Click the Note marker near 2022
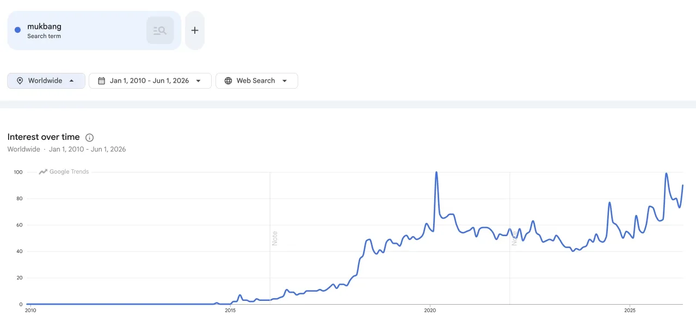696x333 pixels. coord(514,238)
